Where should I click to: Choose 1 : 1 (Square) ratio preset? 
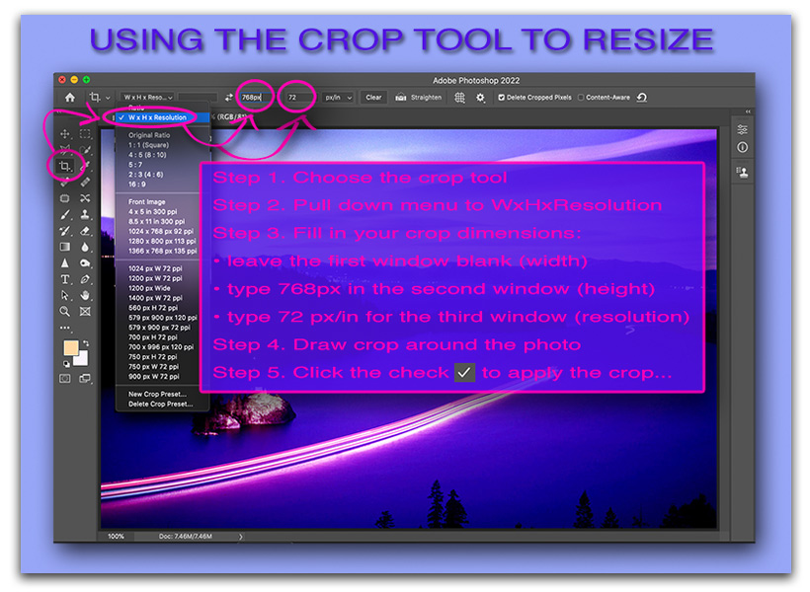pos(149,145)
